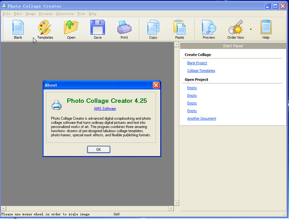
Task: Click the vertical scrollbar down arrow
Action: click(176, 203)
